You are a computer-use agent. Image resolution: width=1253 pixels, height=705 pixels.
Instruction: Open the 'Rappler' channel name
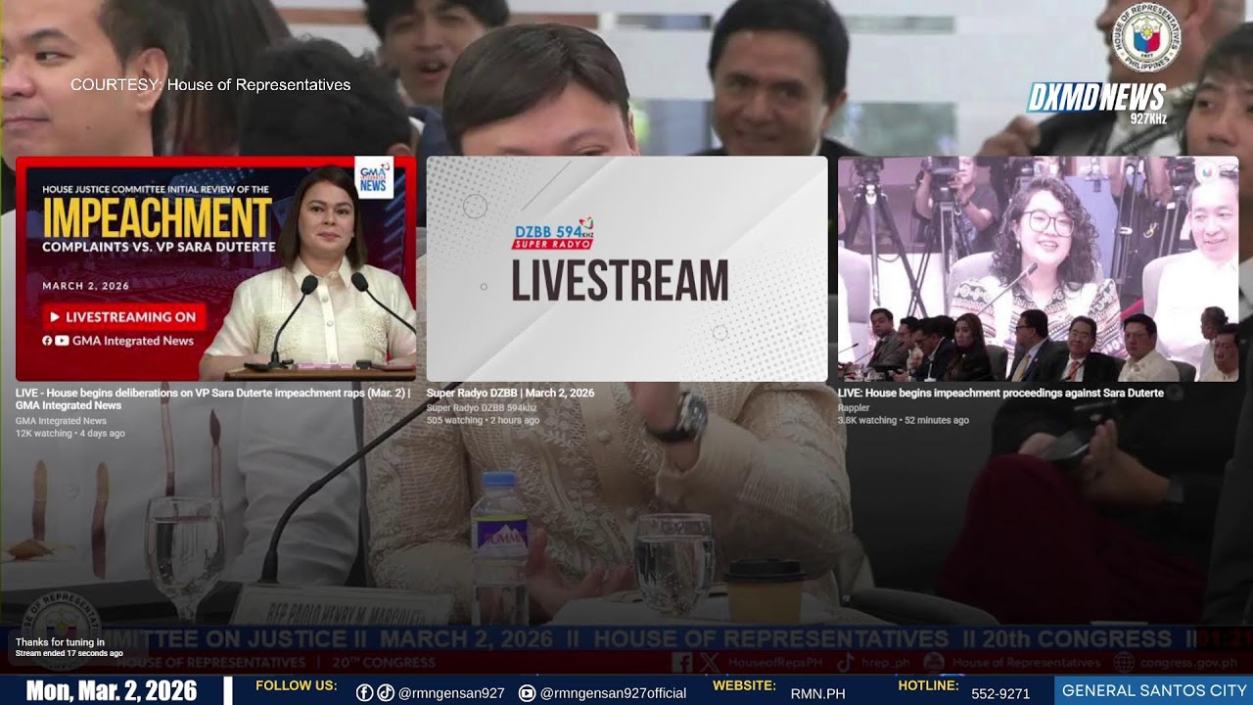[854, 407]
